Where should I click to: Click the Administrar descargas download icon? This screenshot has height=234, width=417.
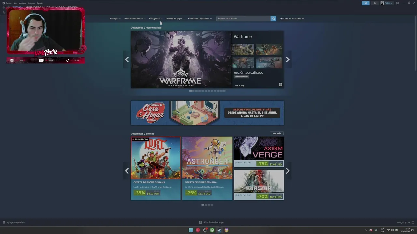(201, 222)
